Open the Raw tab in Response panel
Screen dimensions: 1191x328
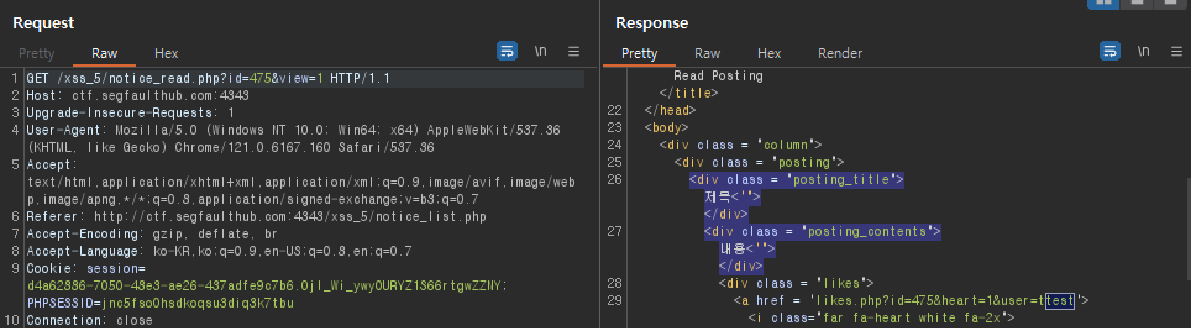tap(707, 53)
